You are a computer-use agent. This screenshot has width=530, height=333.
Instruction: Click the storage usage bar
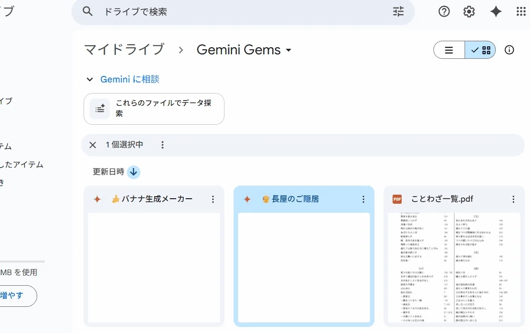(22, 262)
